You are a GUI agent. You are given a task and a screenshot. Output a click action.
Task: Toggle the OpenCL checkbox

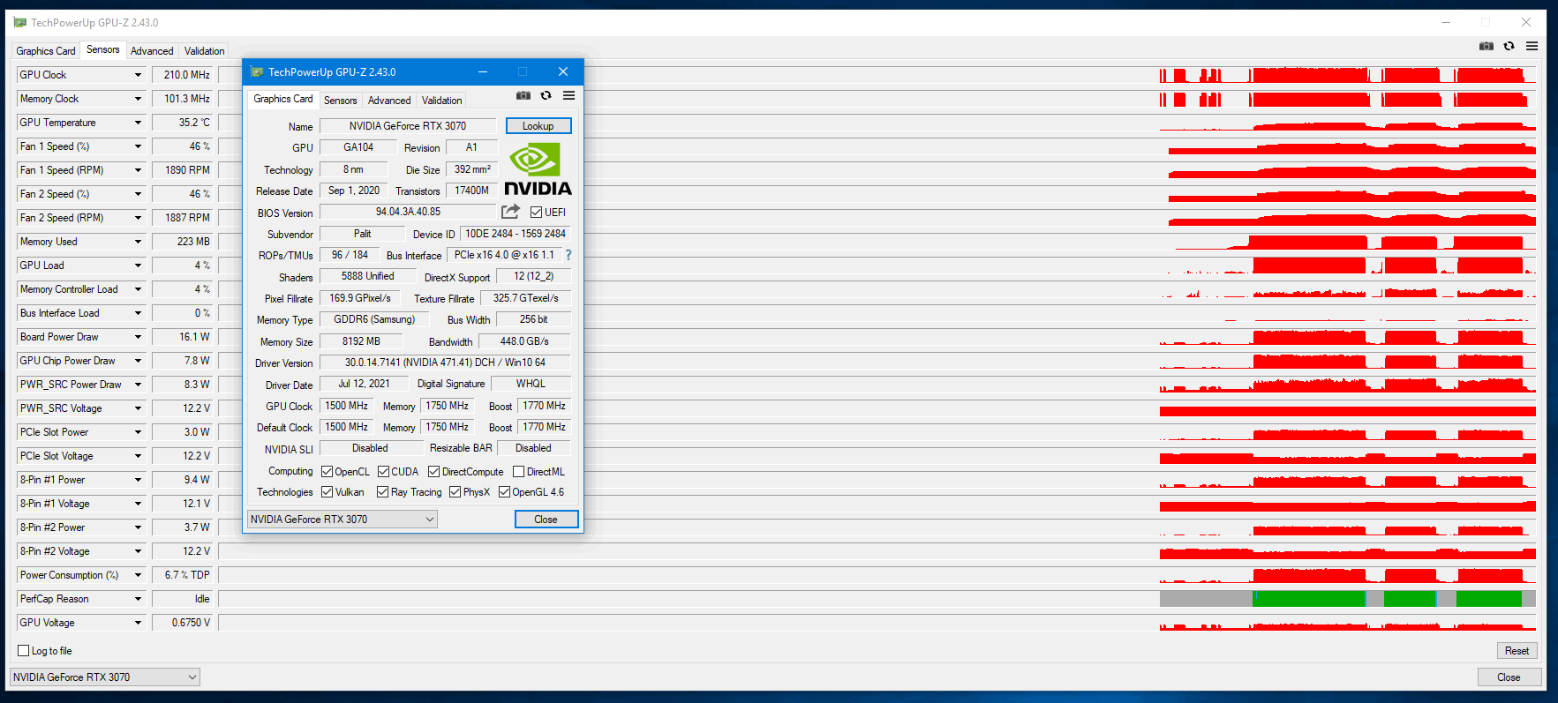(327, 472)
